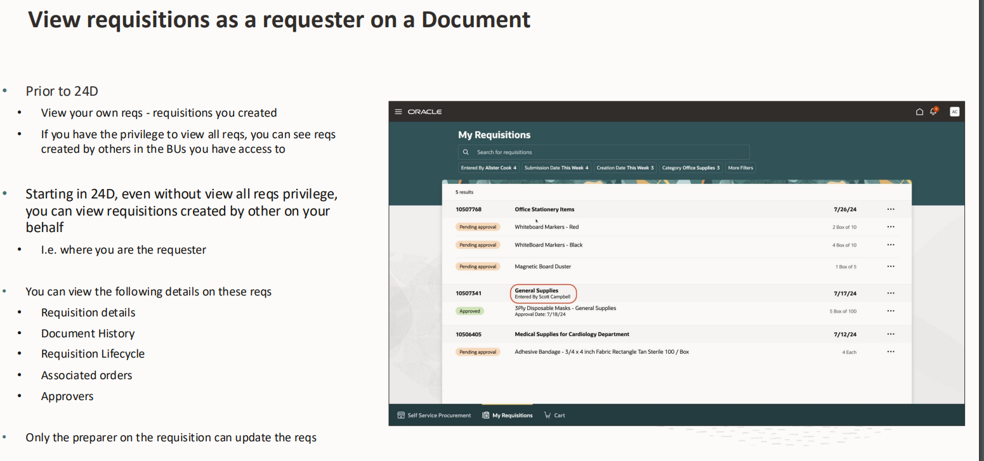Open actions menu for Medical Supplies requisition
The width and height of the screenshot is (984, 461).
(890, 334)
